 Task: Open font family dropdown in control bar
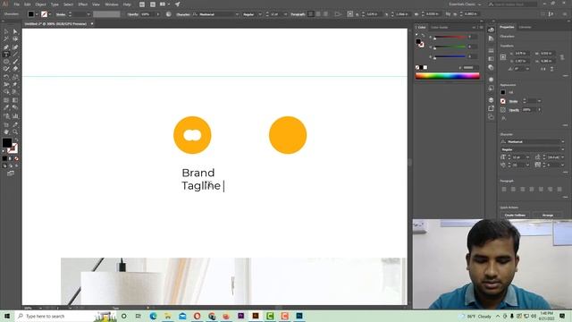click(237, 14)
